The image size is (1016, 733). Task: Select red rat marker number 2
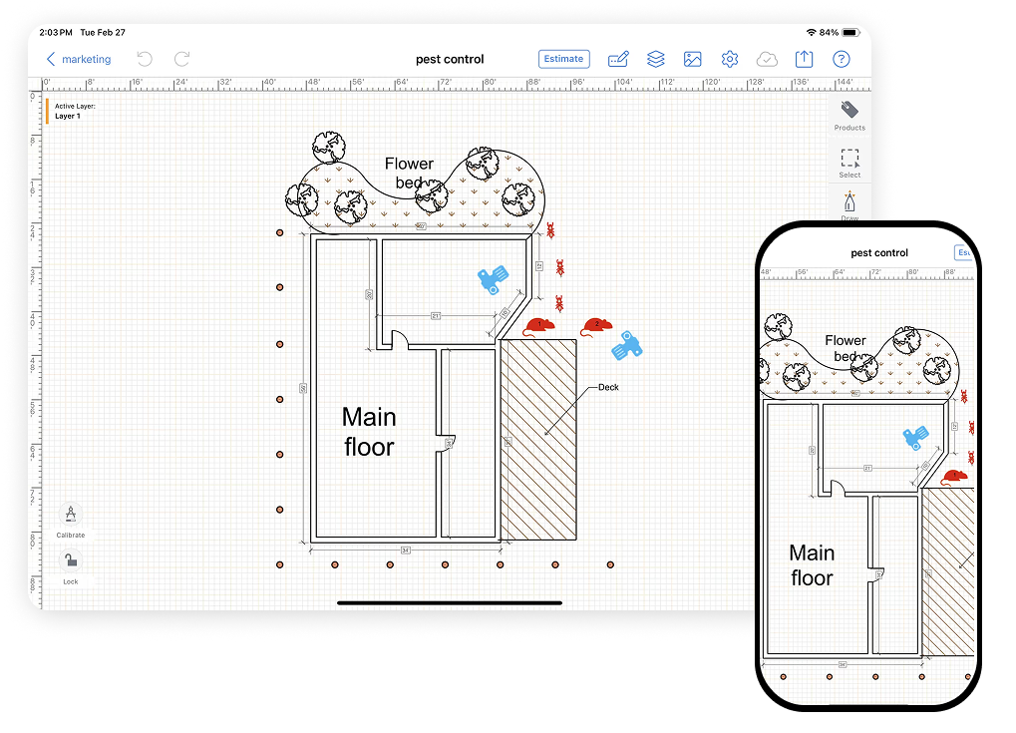597,327
